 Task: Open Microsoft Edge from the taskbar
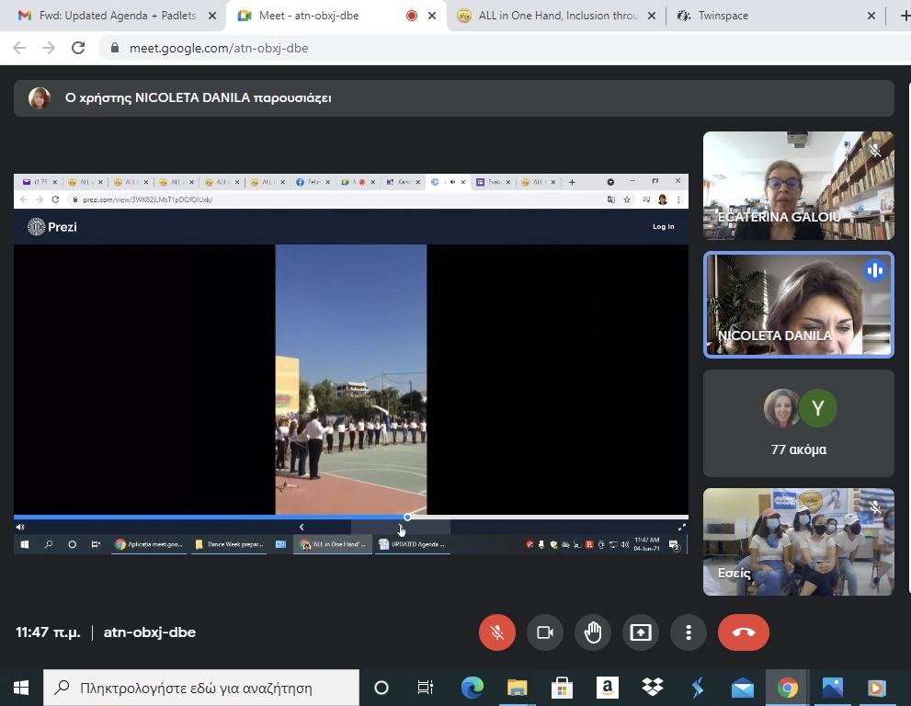coord(473,688)
